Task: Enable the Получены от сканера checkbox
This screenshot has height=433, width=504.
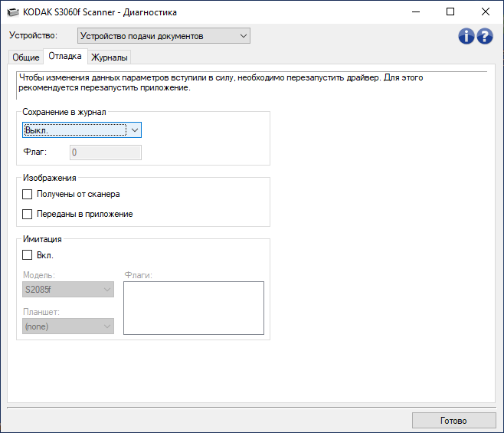Action: 28,195
